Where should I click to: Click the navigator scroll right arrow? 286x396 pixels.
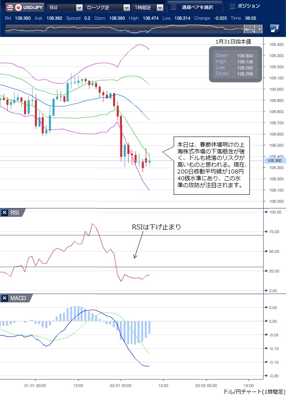tap(260, 29)
